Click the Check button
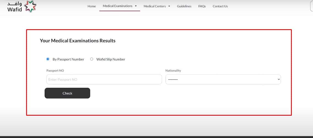 (67, 93)
